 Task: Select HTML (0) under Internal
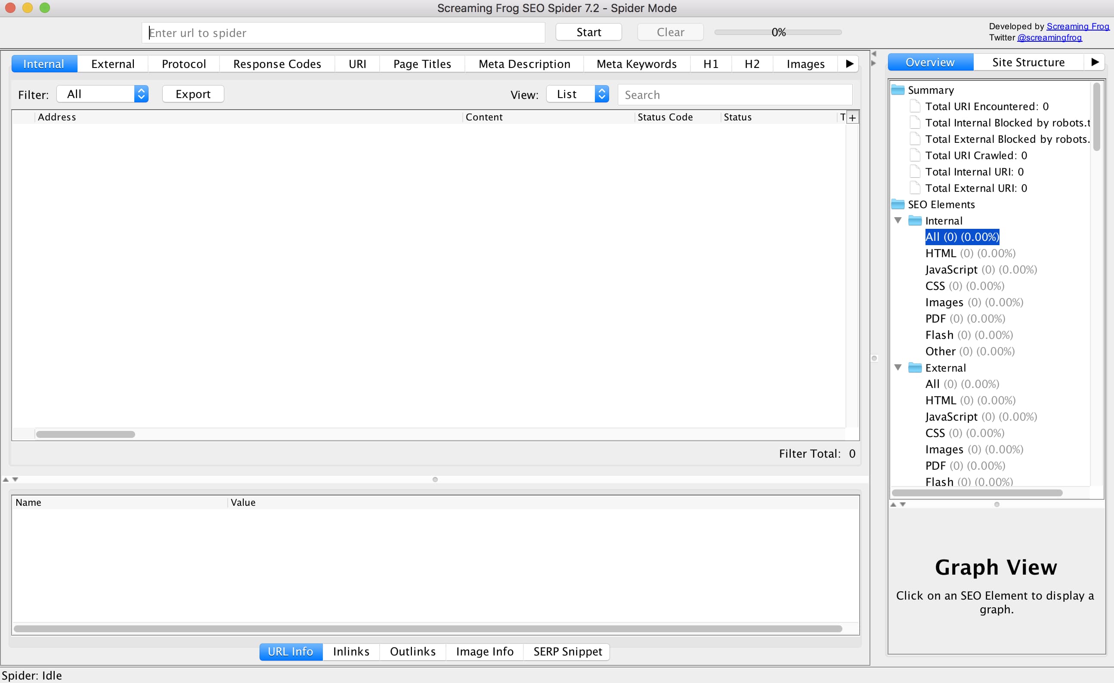[970, 253]
